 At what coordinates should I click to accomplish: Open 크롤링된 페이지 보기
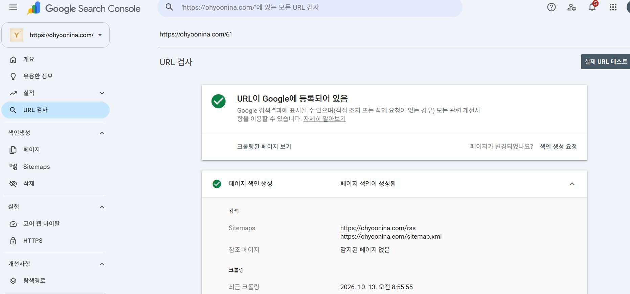[x=264, y=146]
